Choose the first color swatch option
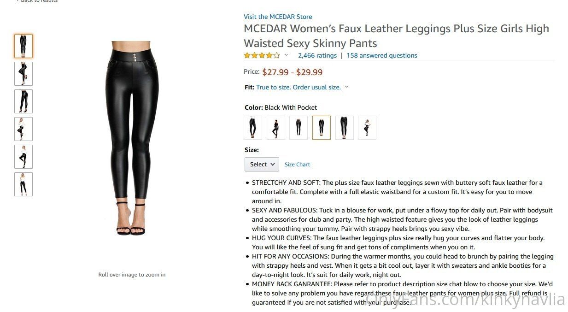The width and height of the screenshot is (568, 312). point(253,128)
